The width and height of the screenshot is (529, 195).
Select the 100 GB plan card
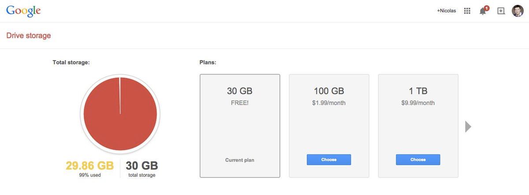coord(329,126)
